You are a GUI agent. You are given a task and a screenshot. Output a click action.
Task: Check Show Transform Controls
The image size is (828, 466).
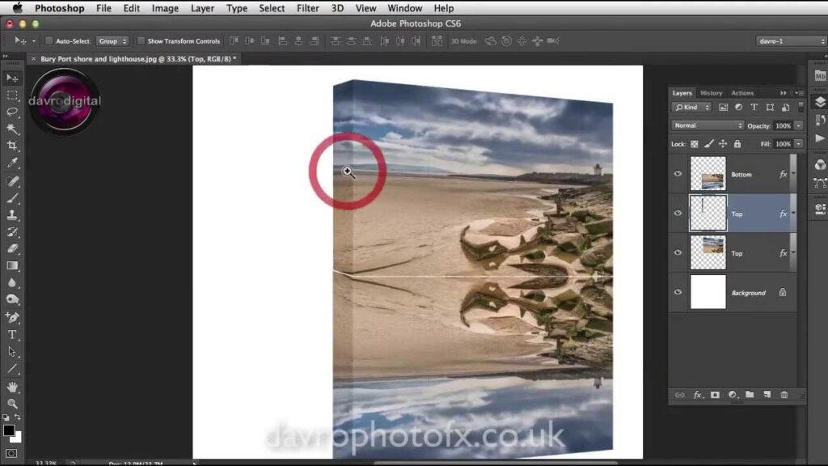[141, 41]
